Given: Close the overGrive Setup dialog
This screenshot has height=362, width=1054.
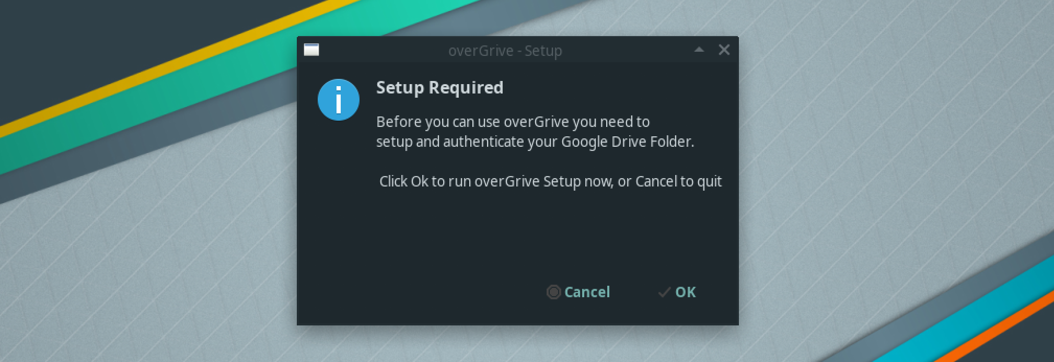Looking at the screenshot, I should pyautogui.click(x=724, y=50).
